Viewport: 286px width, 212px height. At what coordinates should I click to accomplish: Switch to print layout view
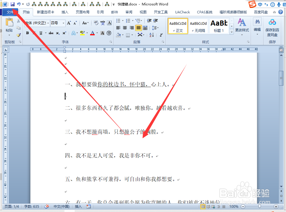(203, 207)
